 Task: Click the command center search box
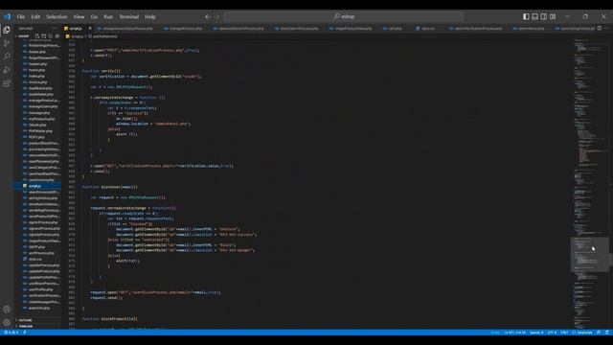[344, 17]
